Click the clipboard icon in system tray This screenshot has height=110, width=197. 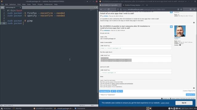click(174, 108)
